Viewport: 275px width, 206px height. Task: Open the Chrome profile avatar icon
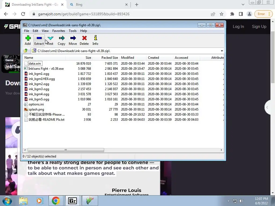[249, 14]
